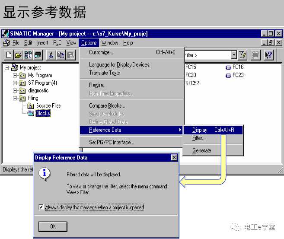Open the Filter combo box dropdown arrow
The width and height of the screenshot is (284, 239).
[234, 55]
